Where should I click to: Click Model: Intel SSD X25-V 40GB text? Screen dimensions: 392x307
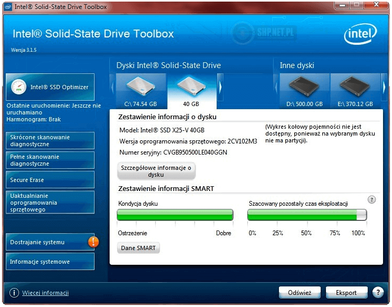click(162, 130)
